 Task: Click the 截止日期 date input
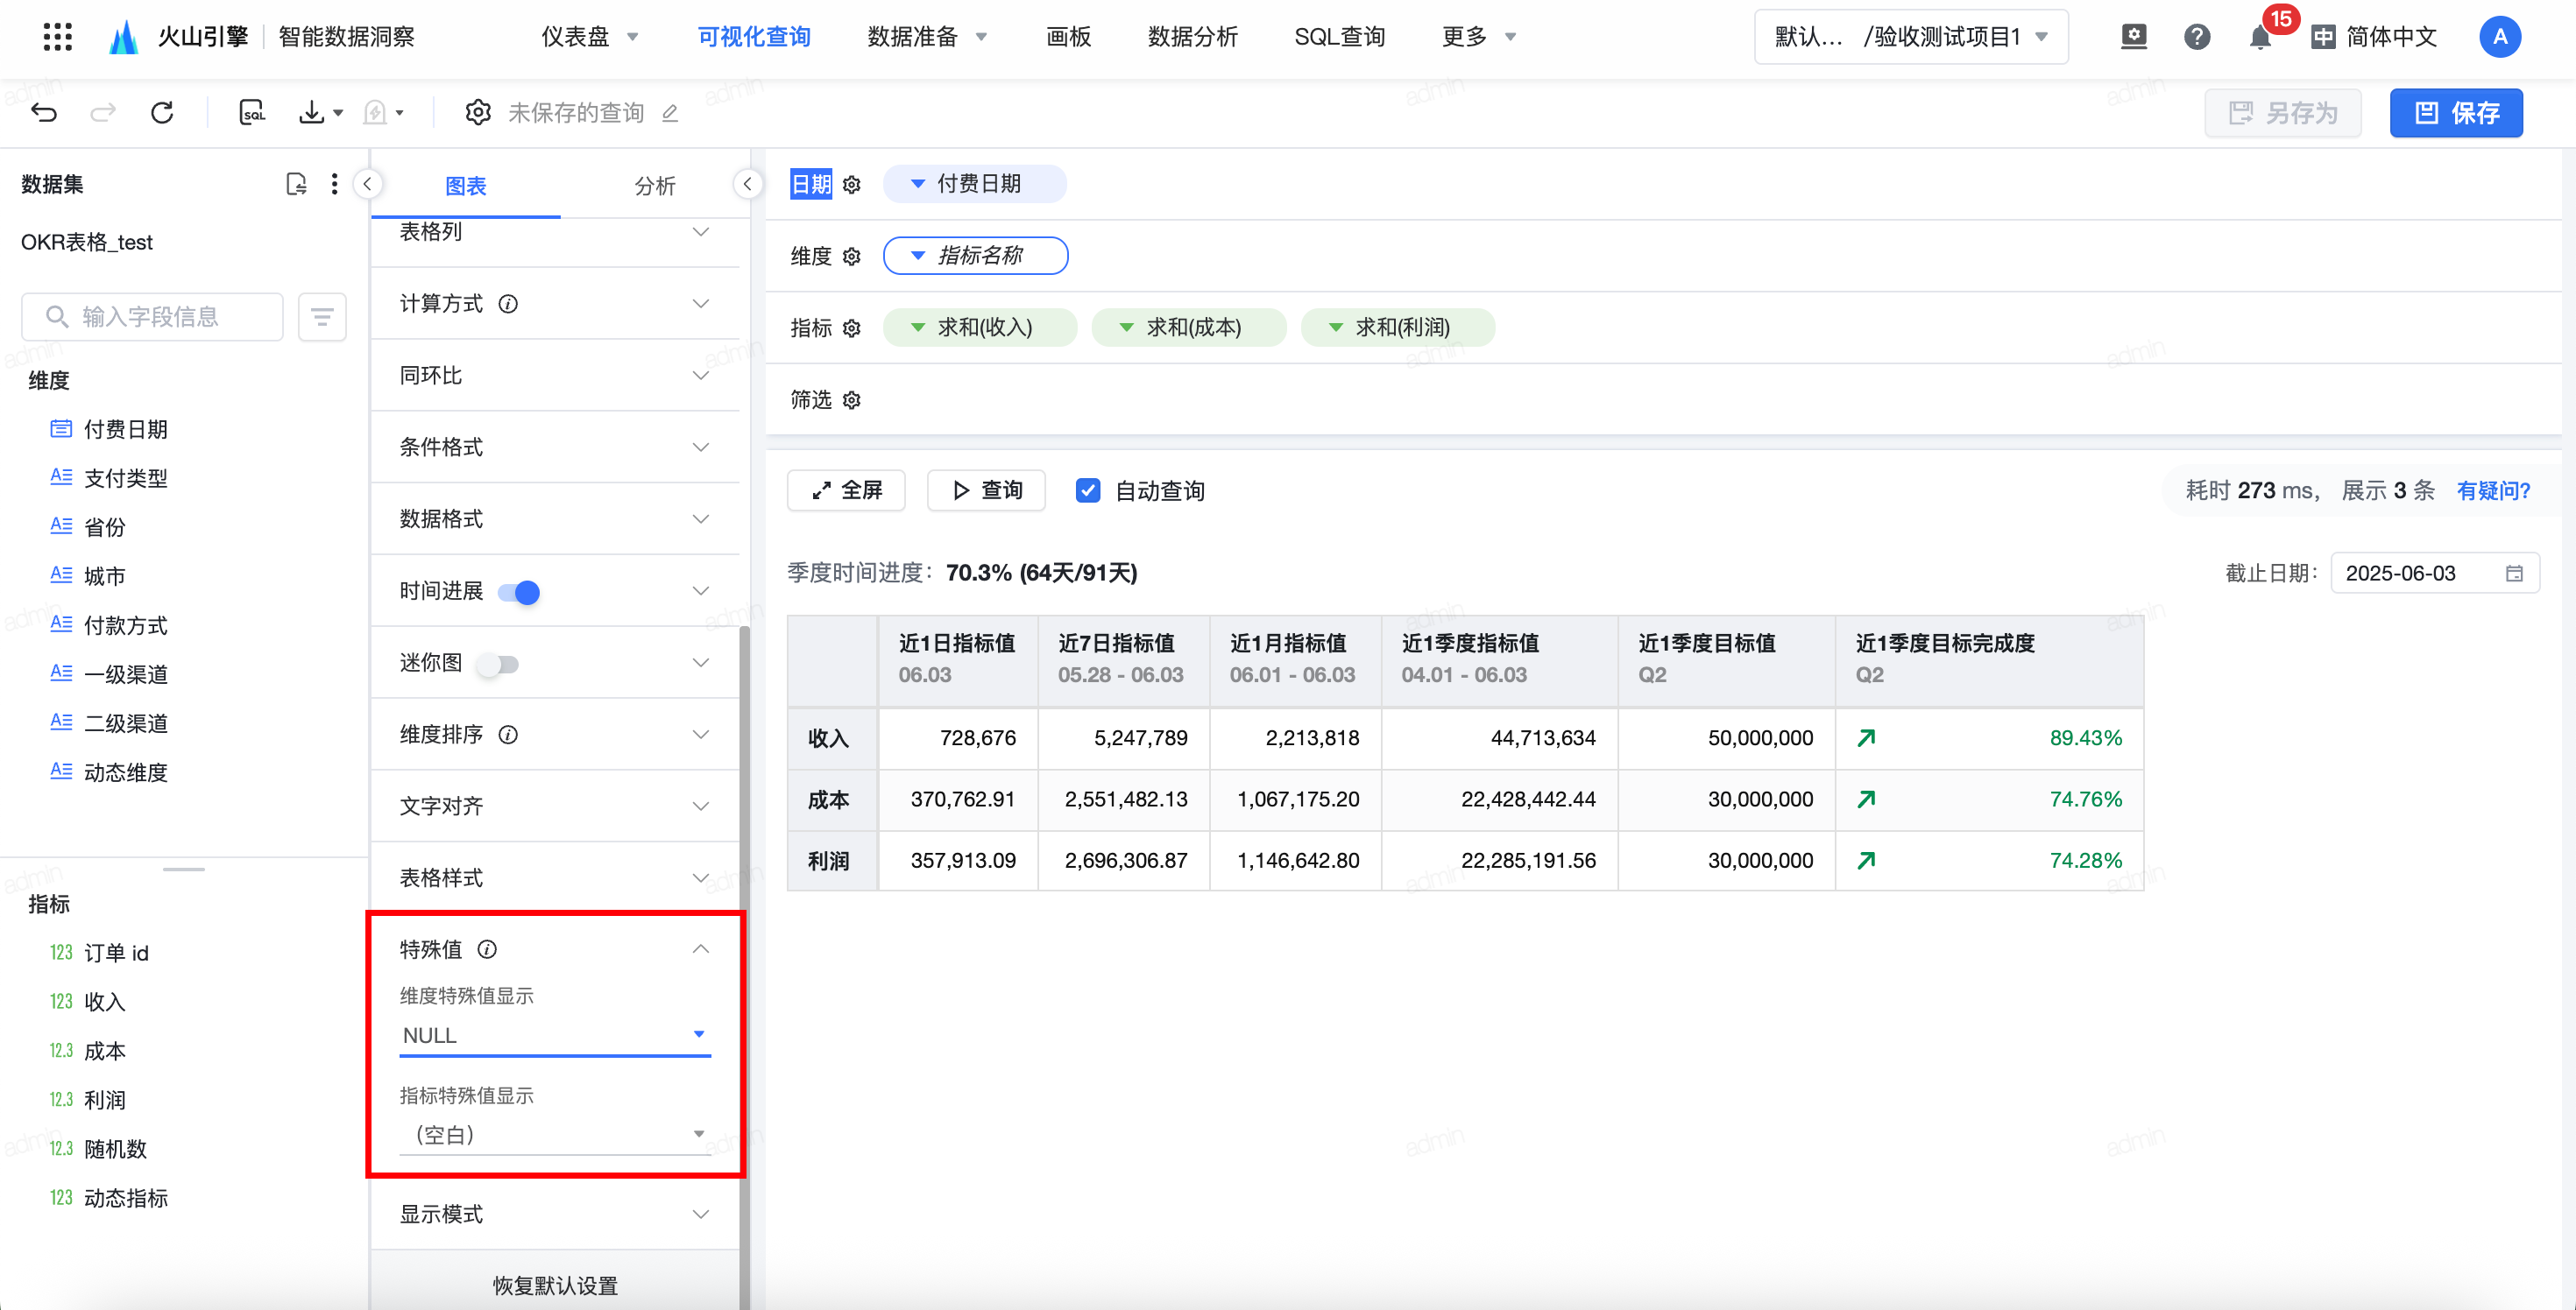(2434, 574)
